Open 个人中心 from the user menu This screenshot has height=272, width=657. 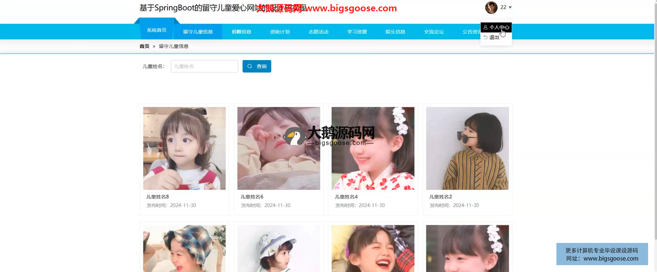[x=496, y=27]
